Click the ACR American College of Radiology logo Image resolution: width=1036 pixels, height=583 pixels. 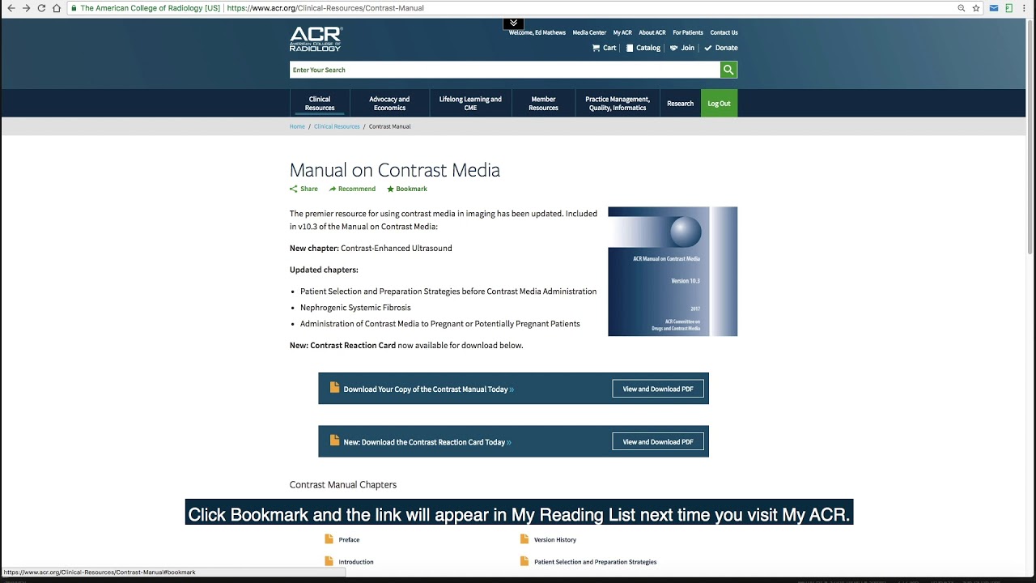click(x=316, y=39)
